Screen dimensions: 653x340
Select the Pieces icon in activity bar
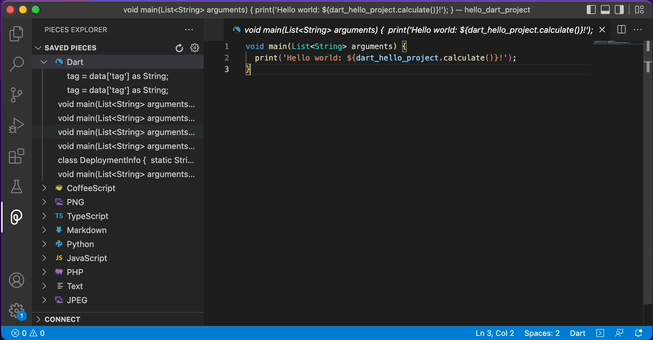click(x=17, y=217)
